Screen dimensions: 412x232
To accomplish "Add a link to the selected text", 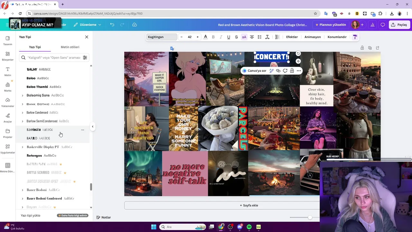I will click(278, 71).
